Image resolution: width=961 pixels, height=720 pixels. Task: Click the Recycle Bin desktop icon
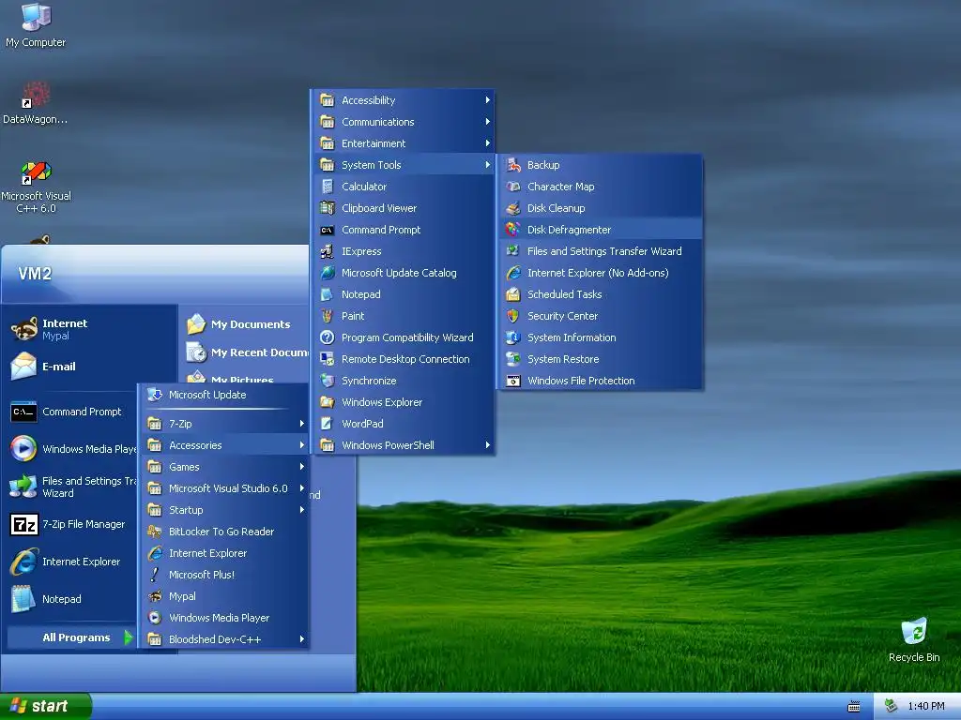(x=914, y=631)
